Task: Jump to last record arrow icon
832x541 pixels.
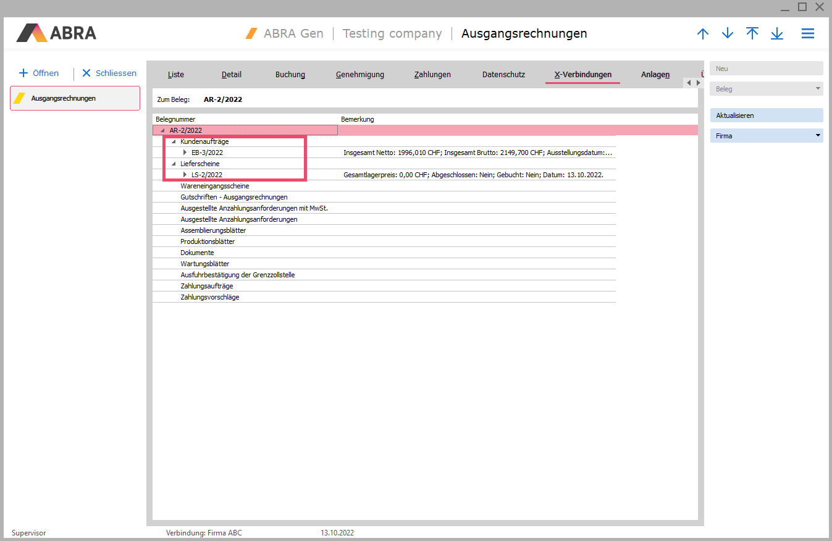Action: 777,34
